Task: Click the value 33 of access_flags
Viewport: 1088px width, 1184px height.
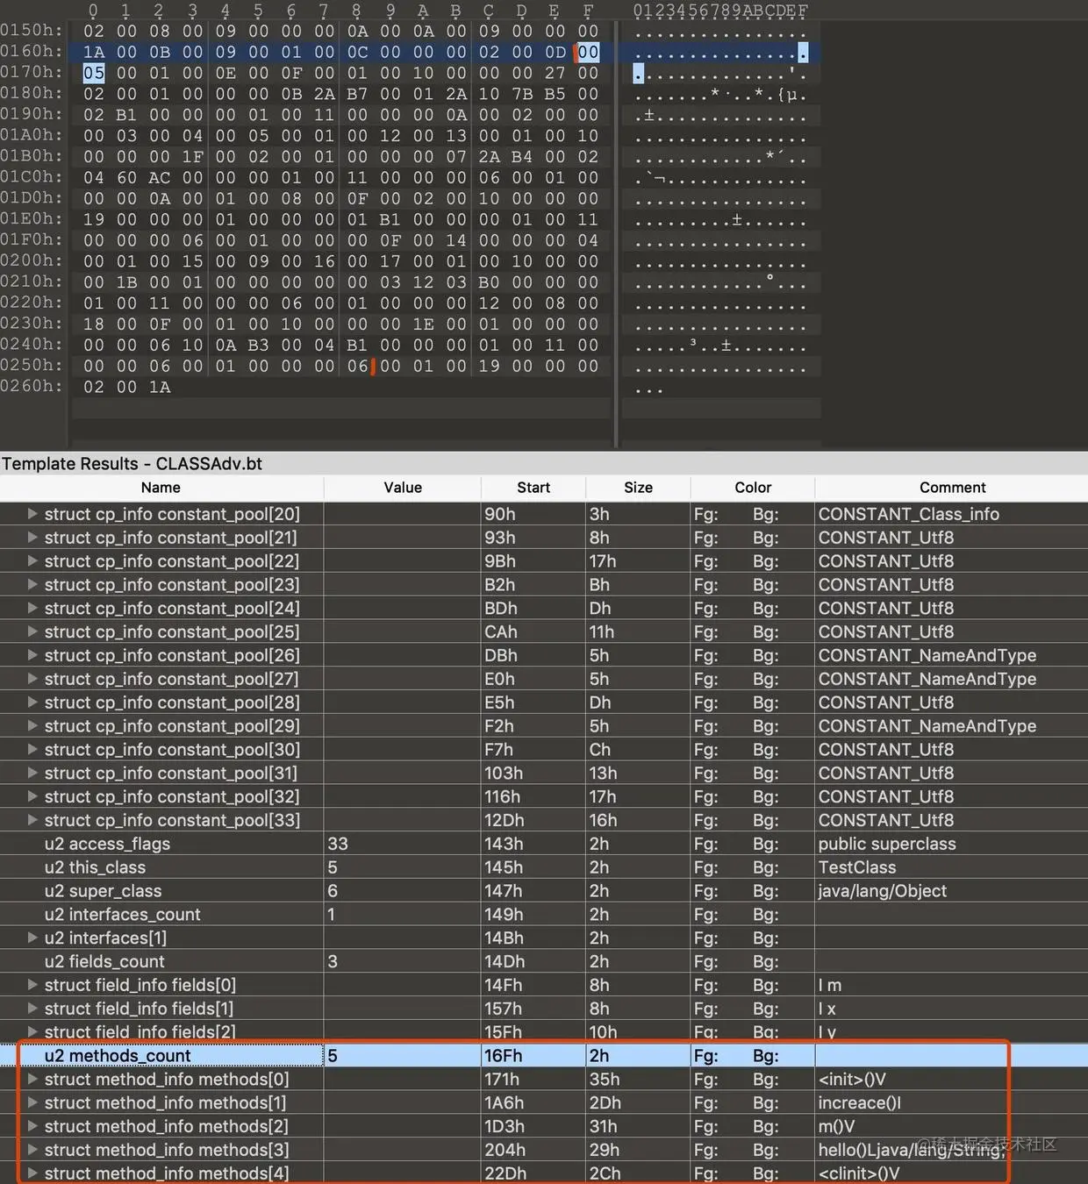Action: 338,844
